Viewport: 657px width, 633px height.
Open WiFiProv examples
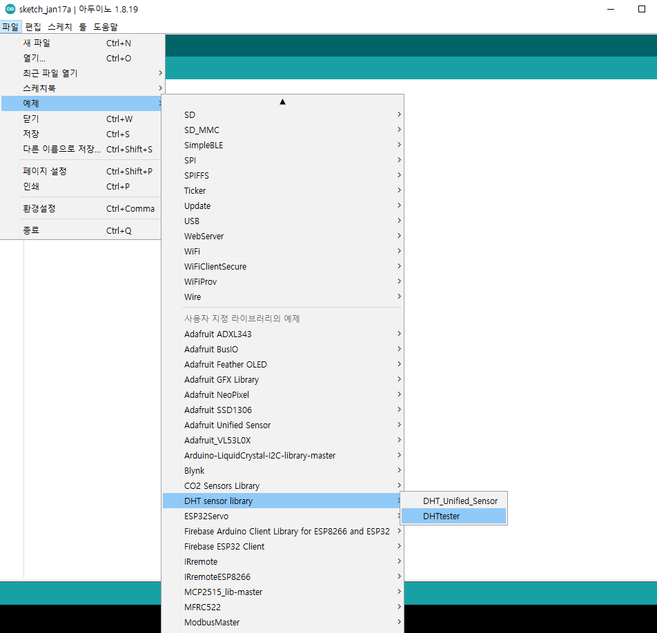tap(283, 282)
